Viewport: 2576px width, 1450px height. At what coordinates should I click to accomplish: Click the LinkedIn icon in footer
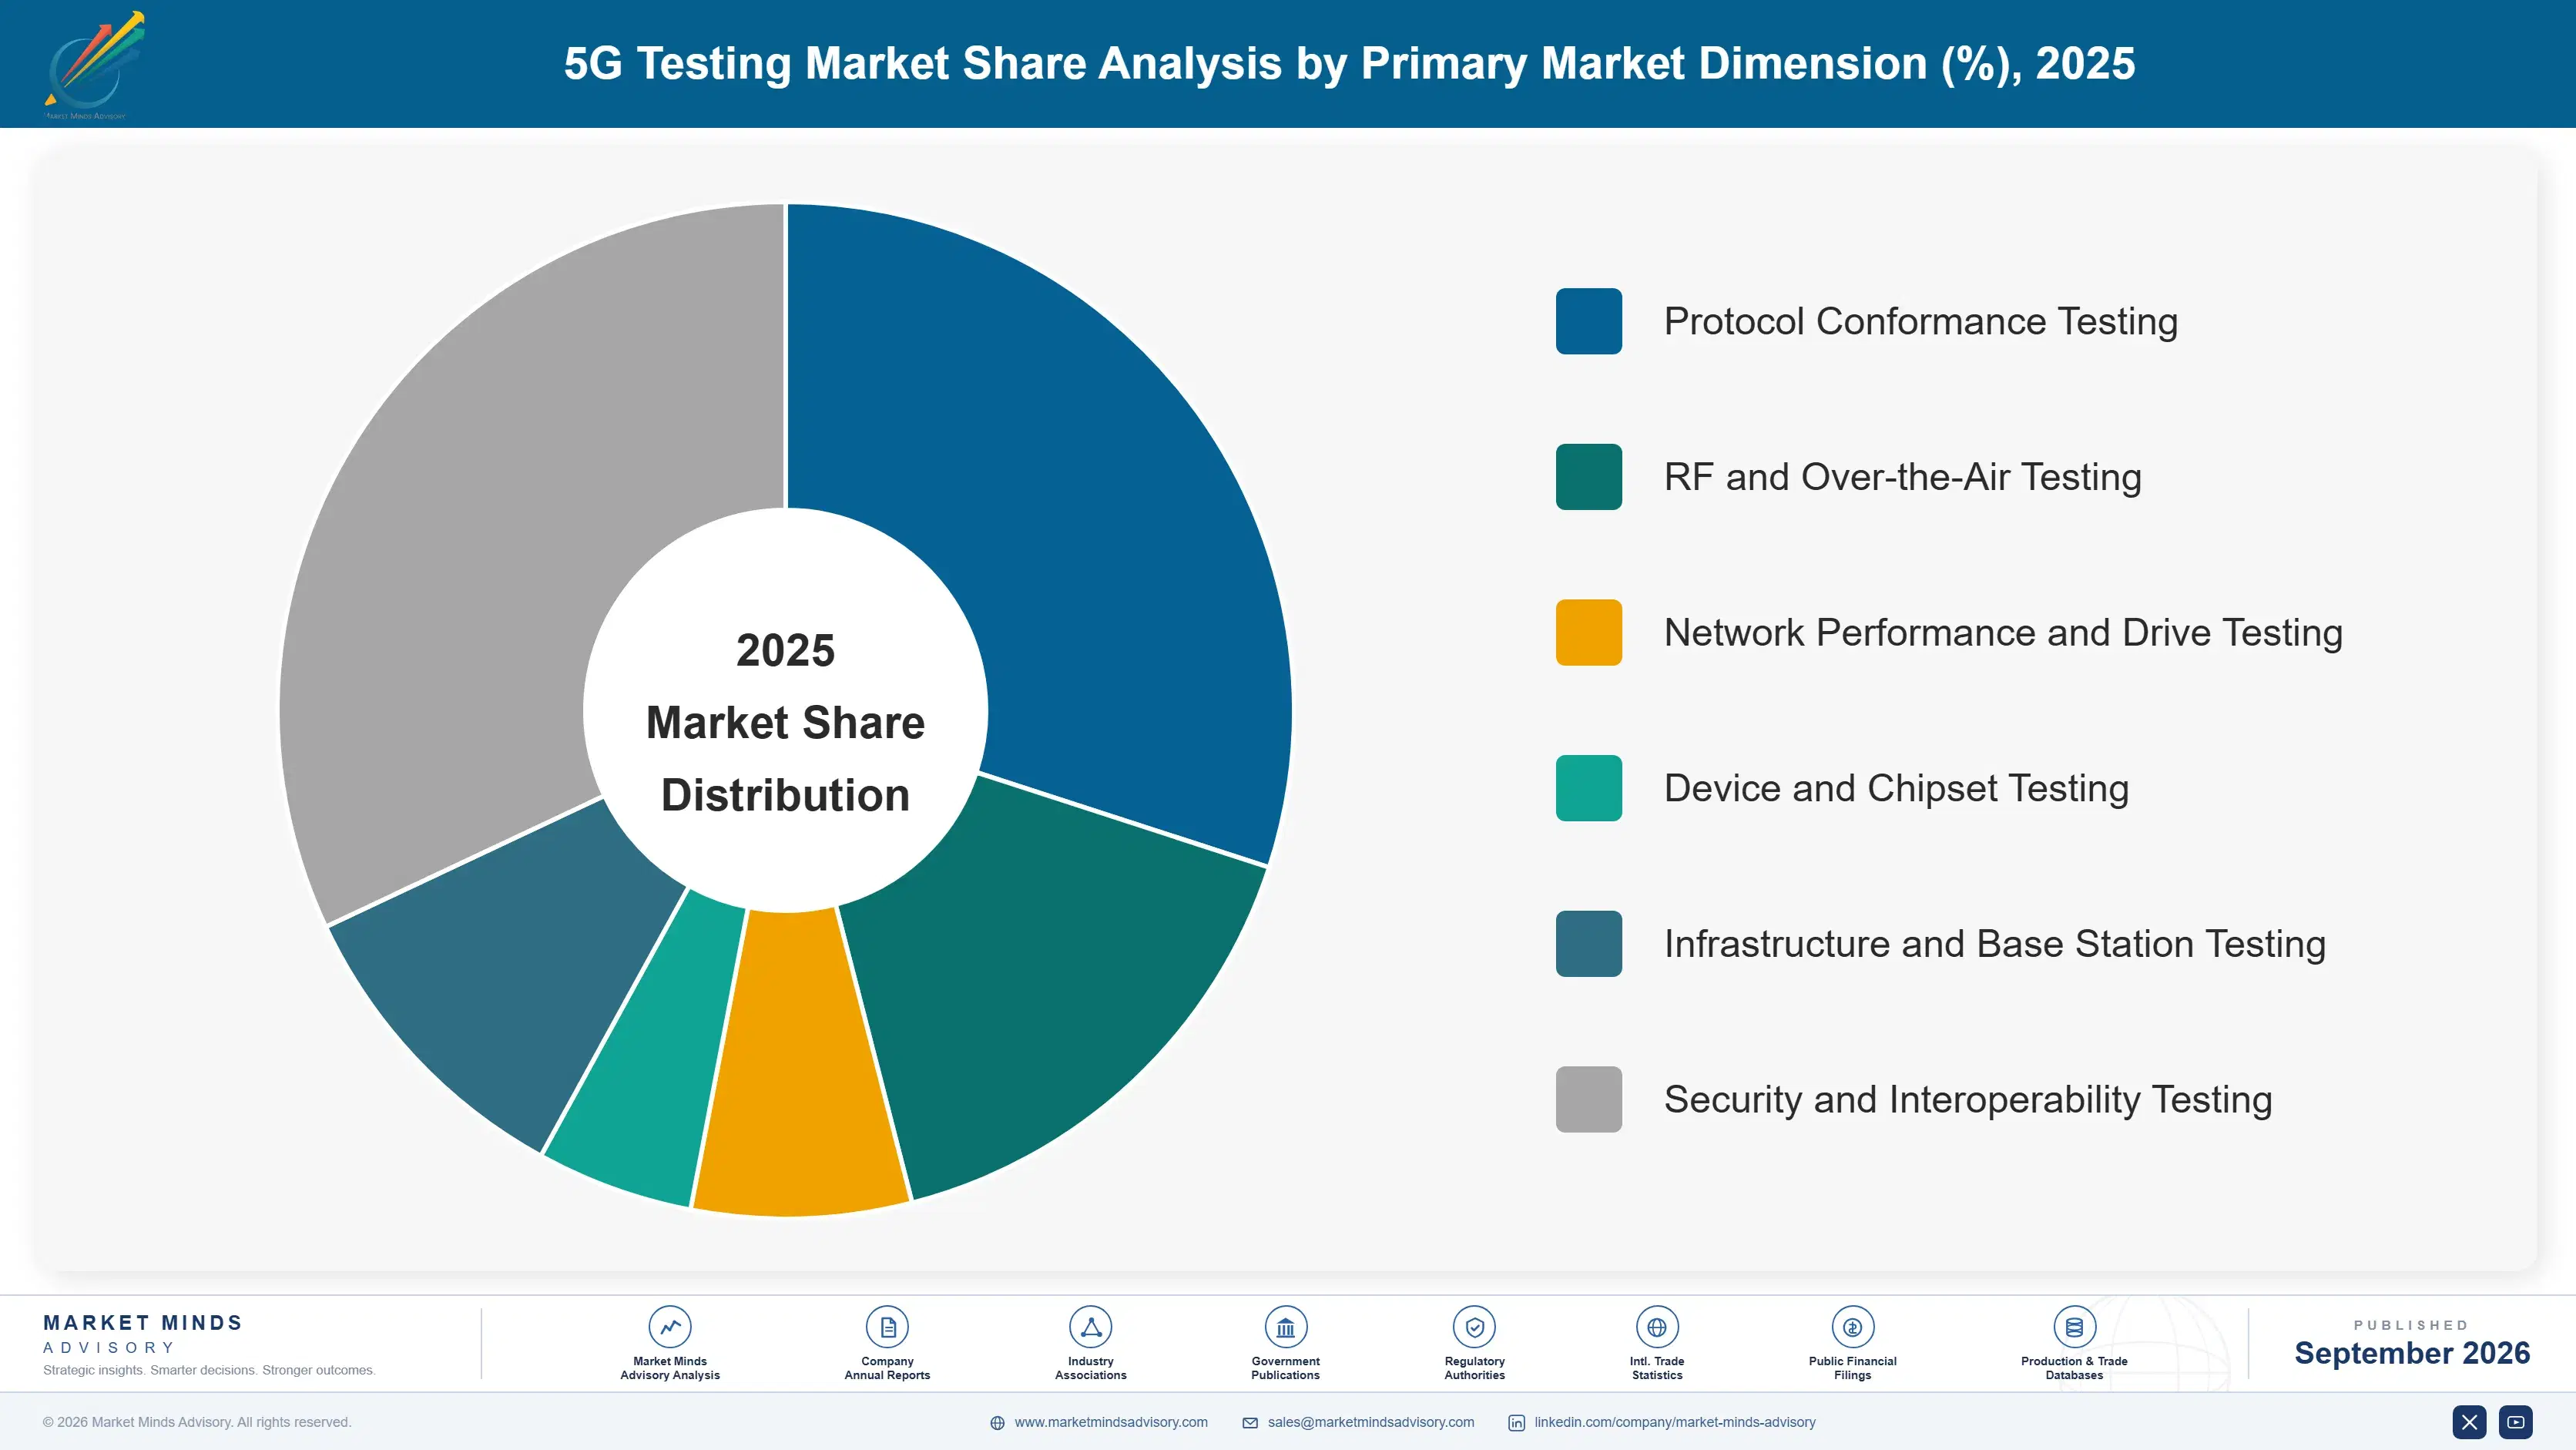[1516, 1423]
